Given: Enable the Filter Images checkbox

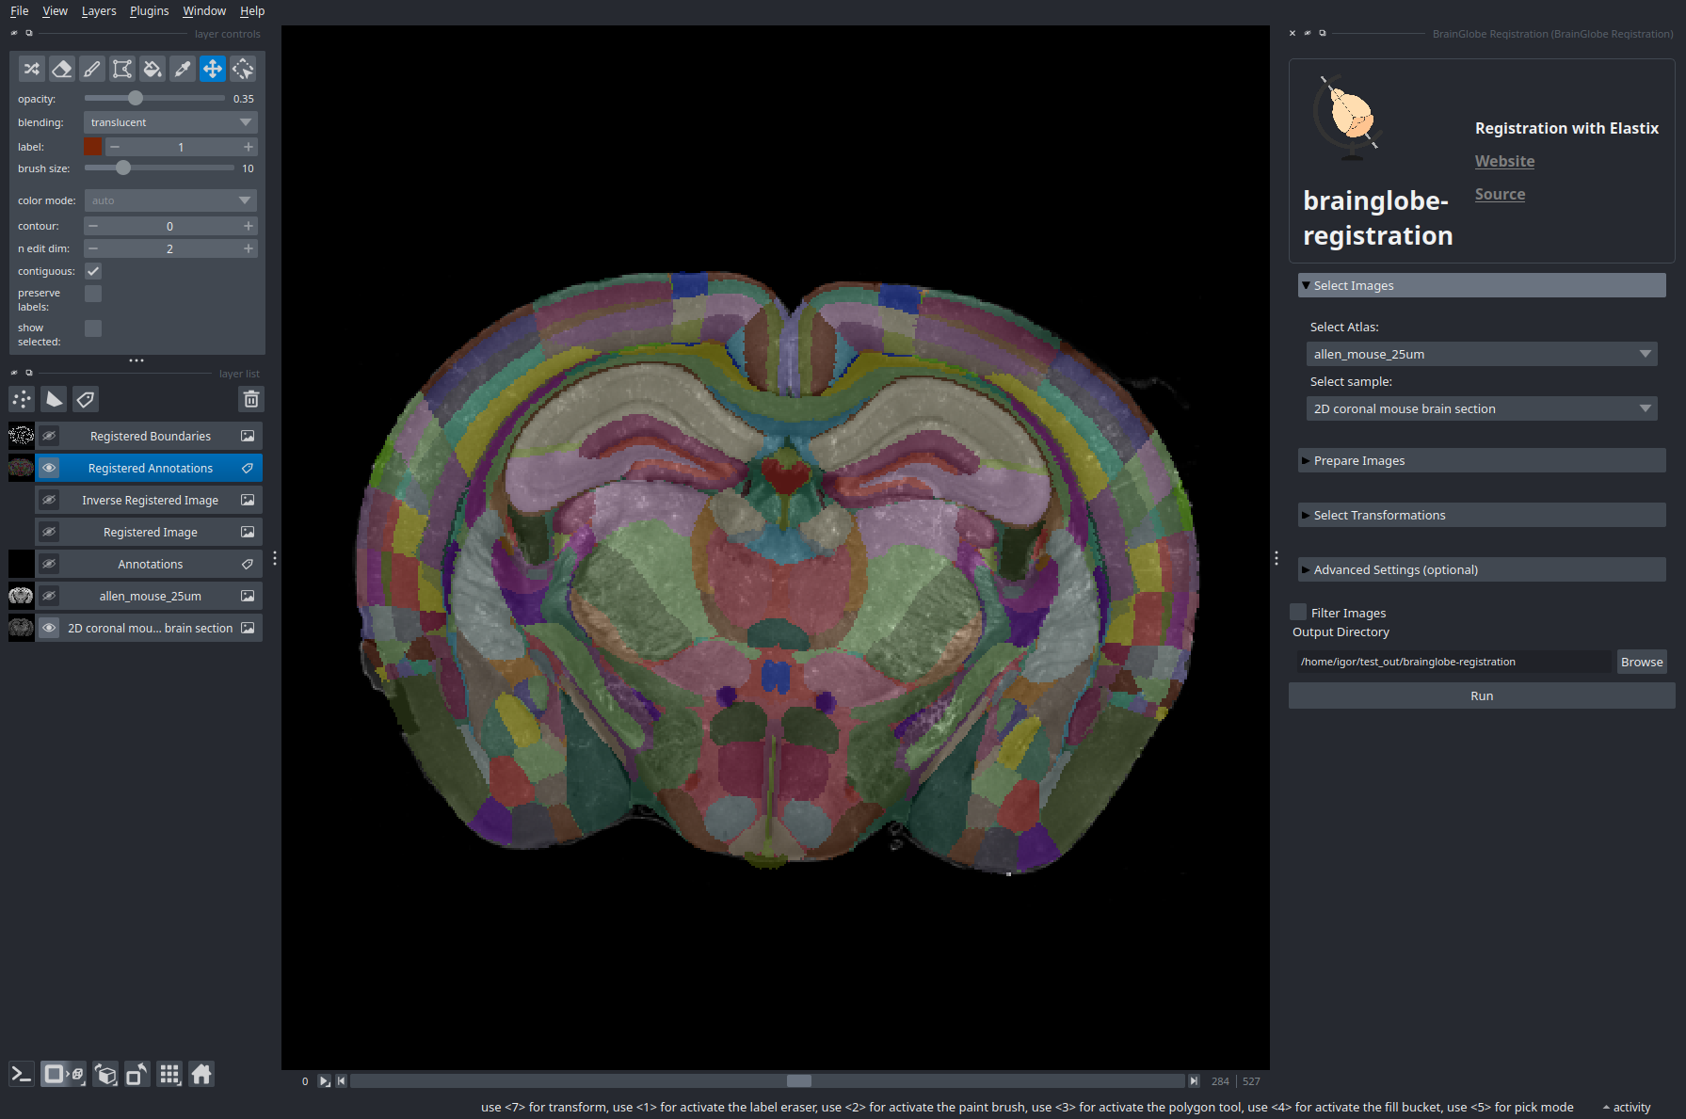Looking at the screenshot, I should pos(1299,612).
